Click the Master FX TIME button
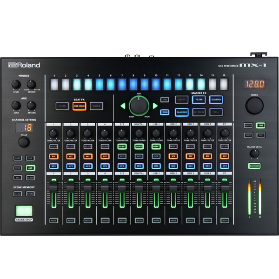This screenshot has width=279, height=279. click(165, 100)
